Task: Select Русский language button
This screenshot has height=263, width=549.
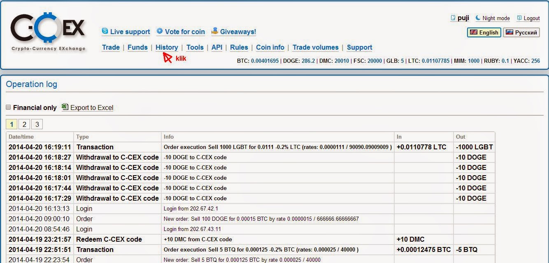Action: pos(521,32)
